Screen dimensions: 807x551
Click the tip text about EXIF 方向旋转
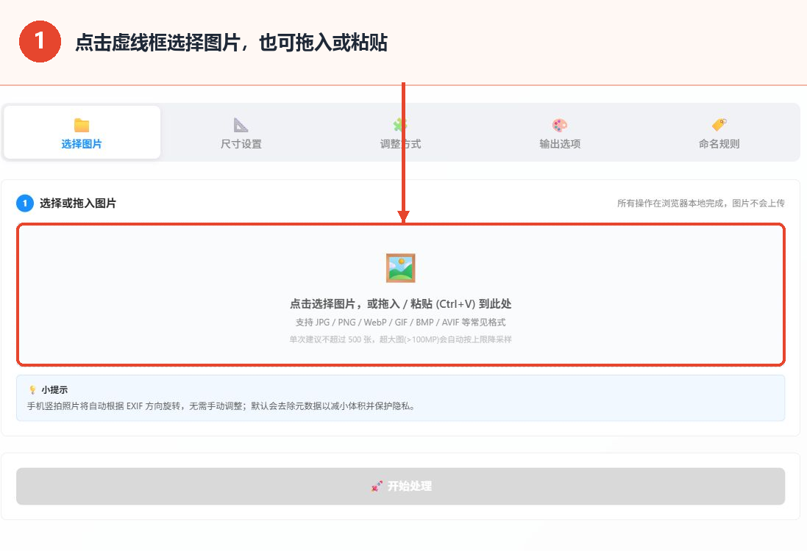221,406
